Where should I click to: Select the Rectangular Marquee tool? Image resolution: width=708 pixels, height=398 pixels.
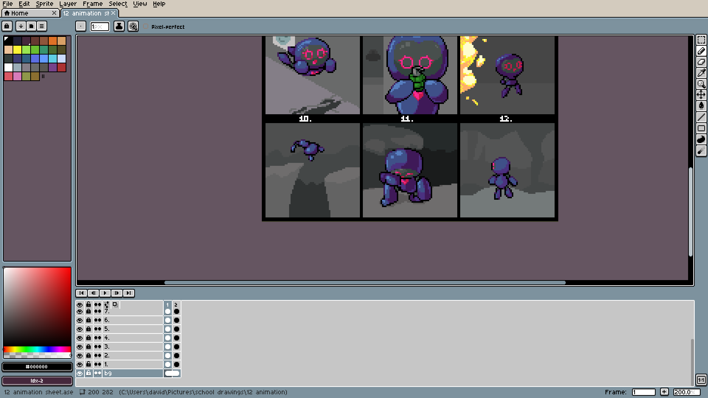[701, 40]
